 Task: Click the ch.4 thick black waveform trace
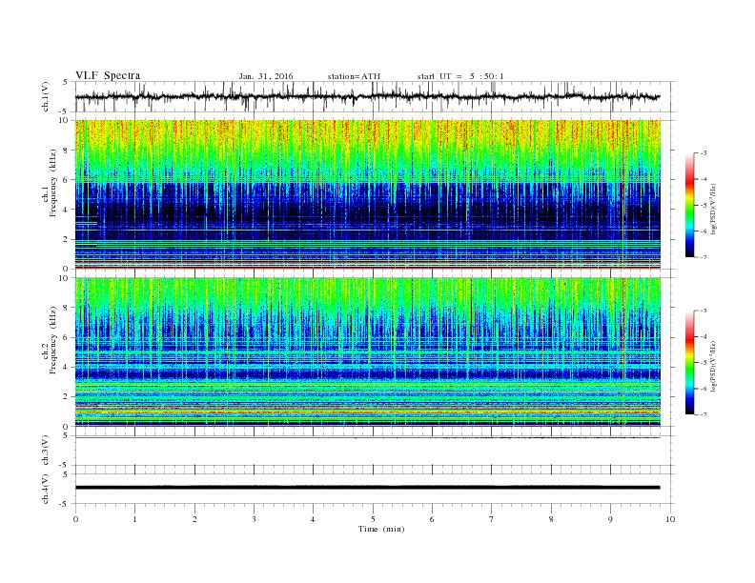[x=367, y=488]
